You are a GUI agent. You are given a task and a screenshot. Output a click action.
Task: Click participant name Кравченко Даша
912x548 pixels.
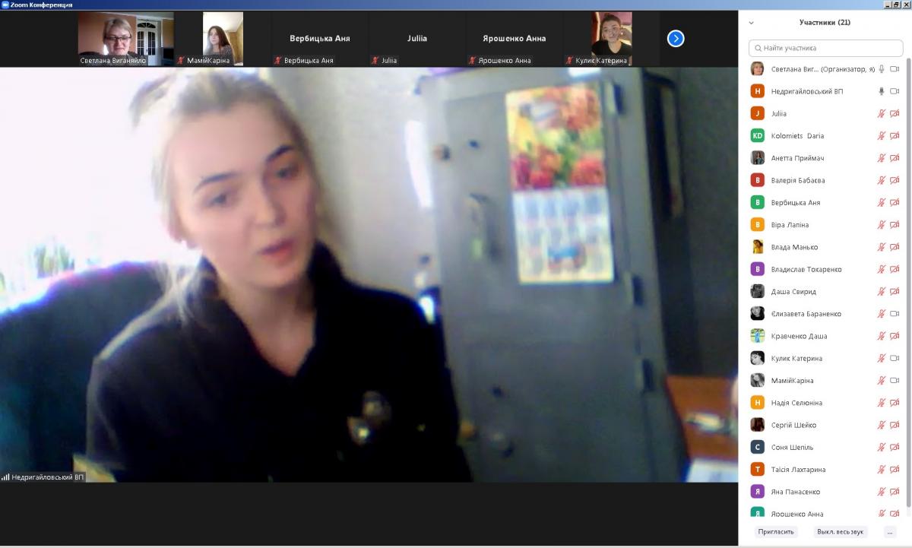[x=799, y=336]
